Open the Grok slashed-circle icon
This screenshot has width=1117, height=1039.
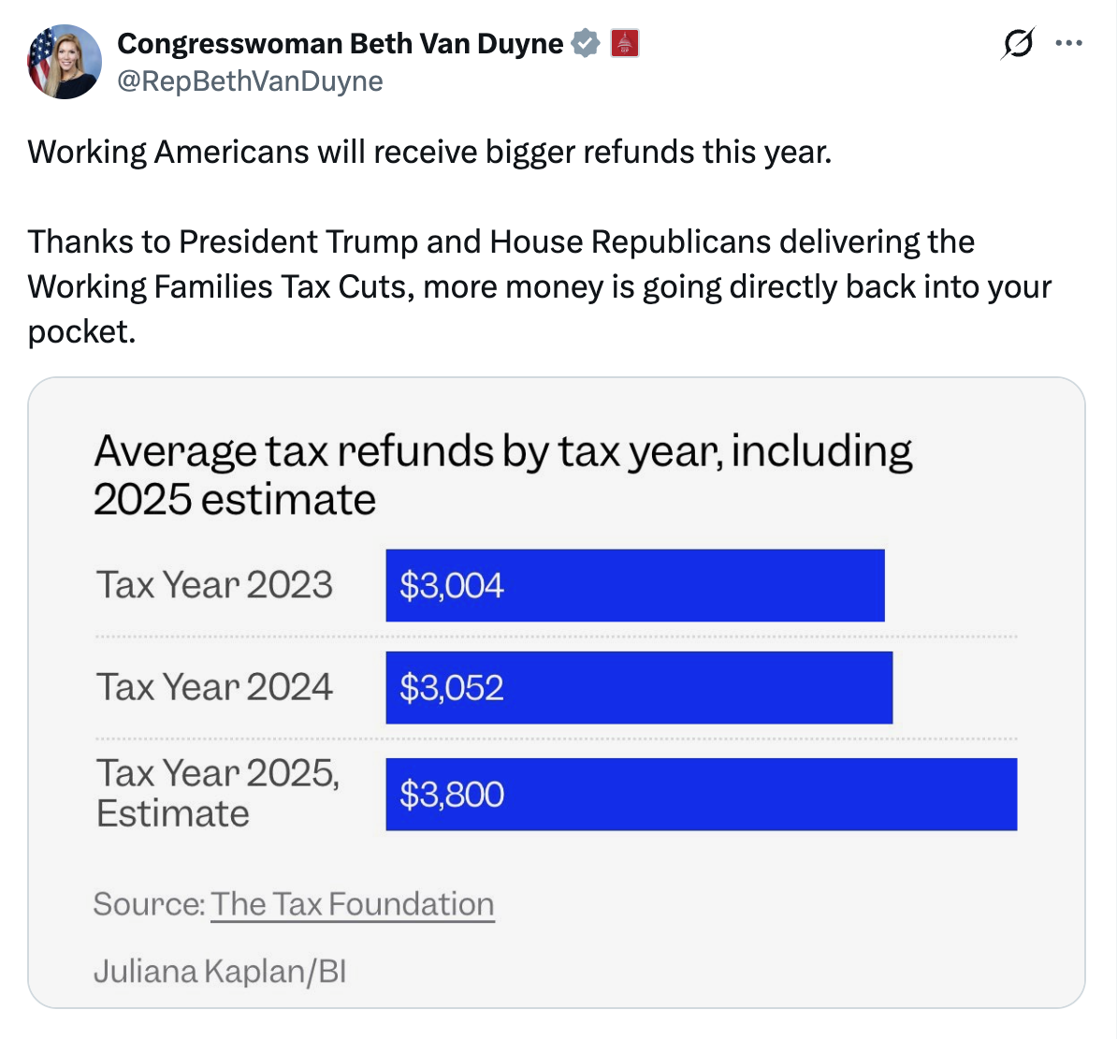click(x=1018, y=43)
